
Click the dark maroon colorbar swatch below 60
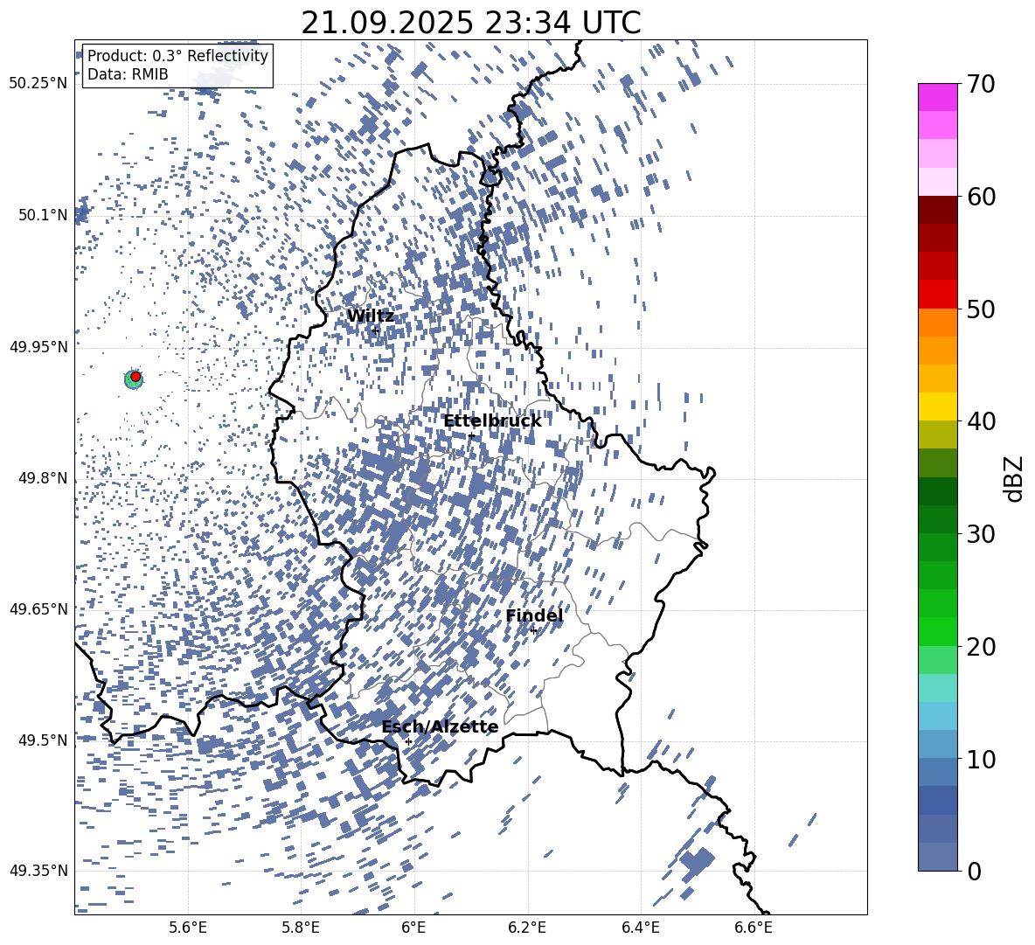tap(937, 210)
